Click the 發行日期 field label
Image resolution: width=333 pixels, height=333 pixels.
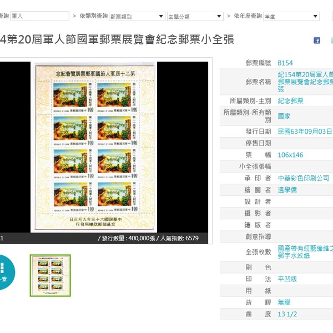click(258, 132)
